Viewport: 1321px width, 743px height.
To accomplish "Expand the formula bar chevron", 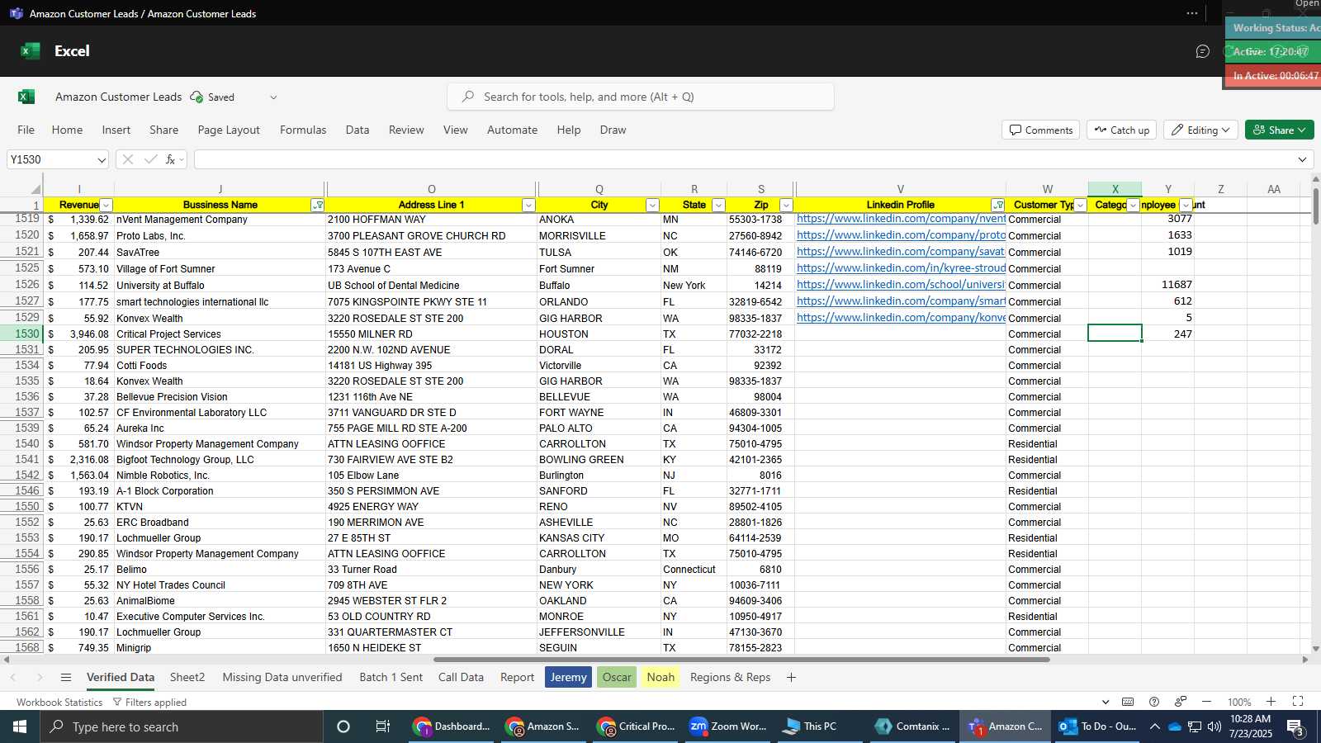I will click(1303, 159).
